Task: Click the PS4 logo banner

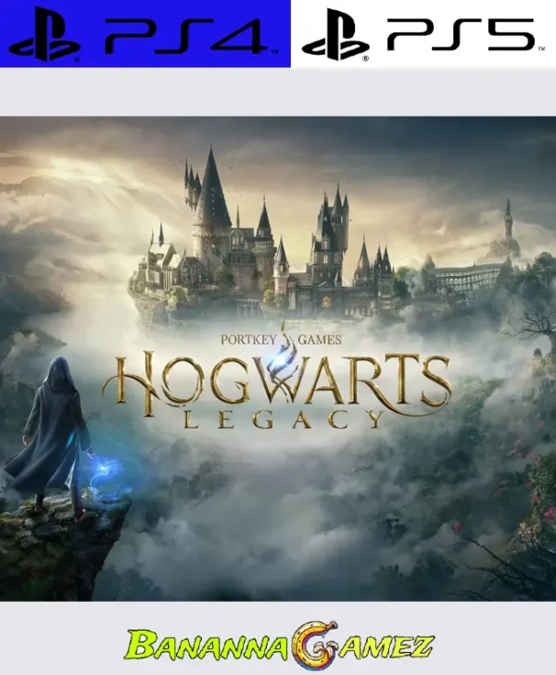Action: tap(145, 33)
